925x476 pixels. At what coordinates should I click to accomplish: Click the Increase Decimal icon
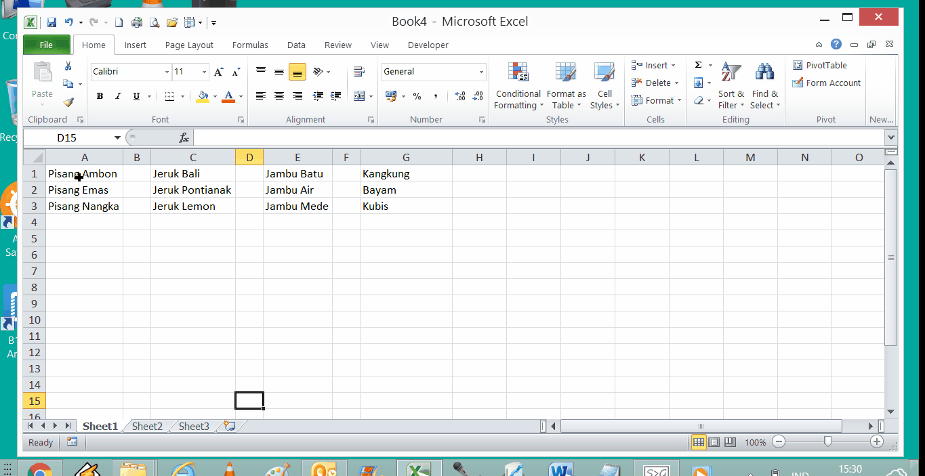pos(459,96)
